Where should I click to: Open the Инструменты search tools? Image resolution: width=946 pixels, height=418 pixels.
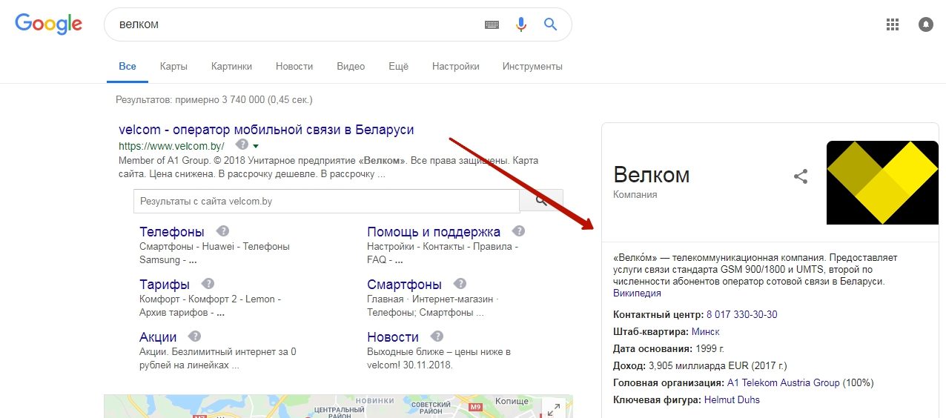click(532, 66)
